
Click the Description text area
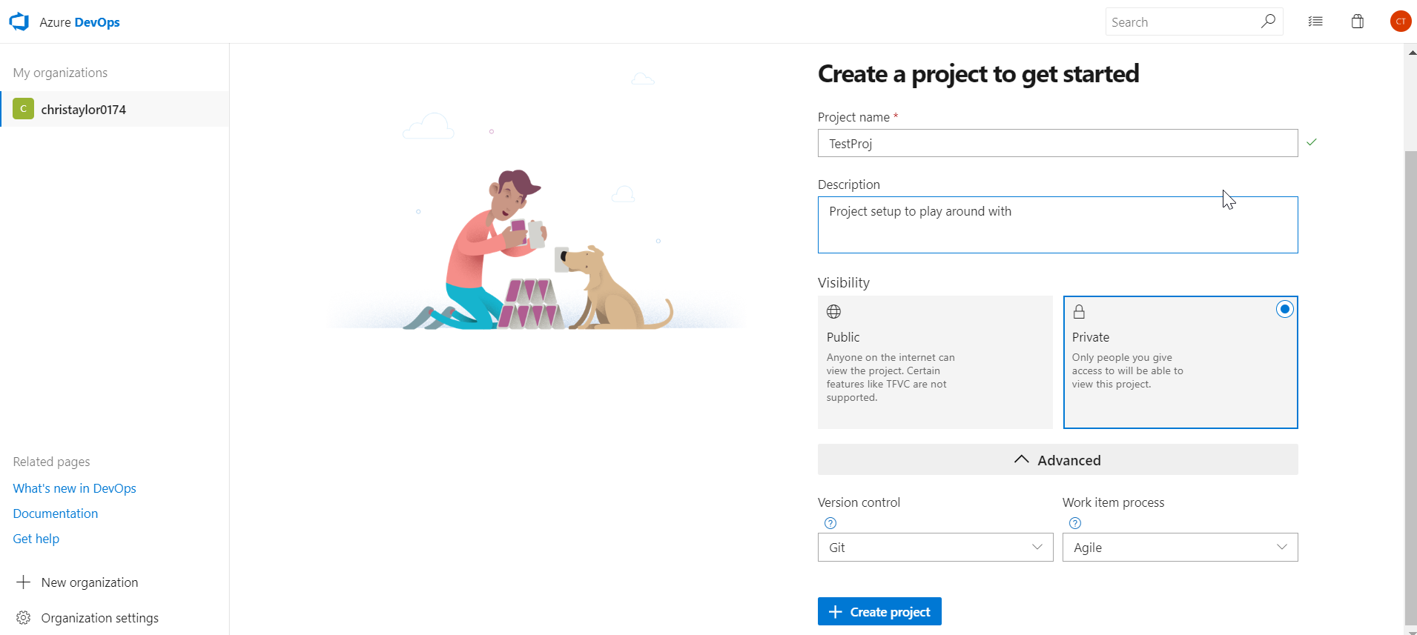1057,225
